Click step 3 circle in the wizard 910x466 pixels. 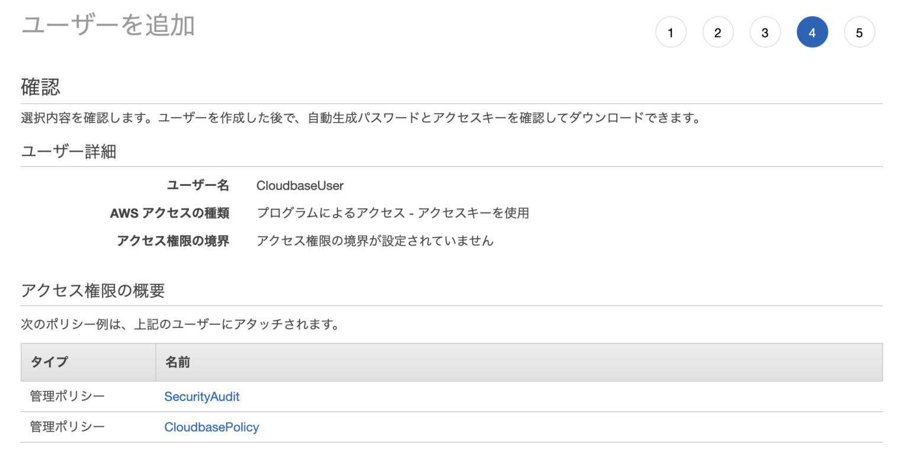[765, 32]
